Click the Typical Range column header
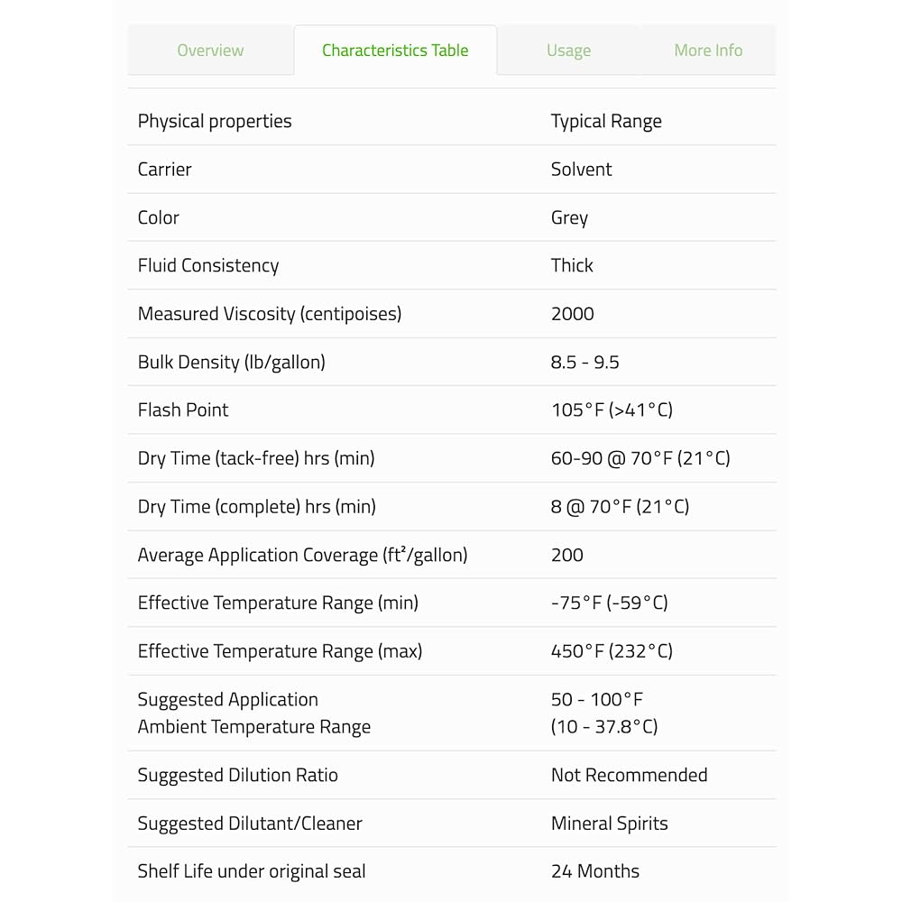The width and height of the screenshot is (902, 902). (606, 122)
